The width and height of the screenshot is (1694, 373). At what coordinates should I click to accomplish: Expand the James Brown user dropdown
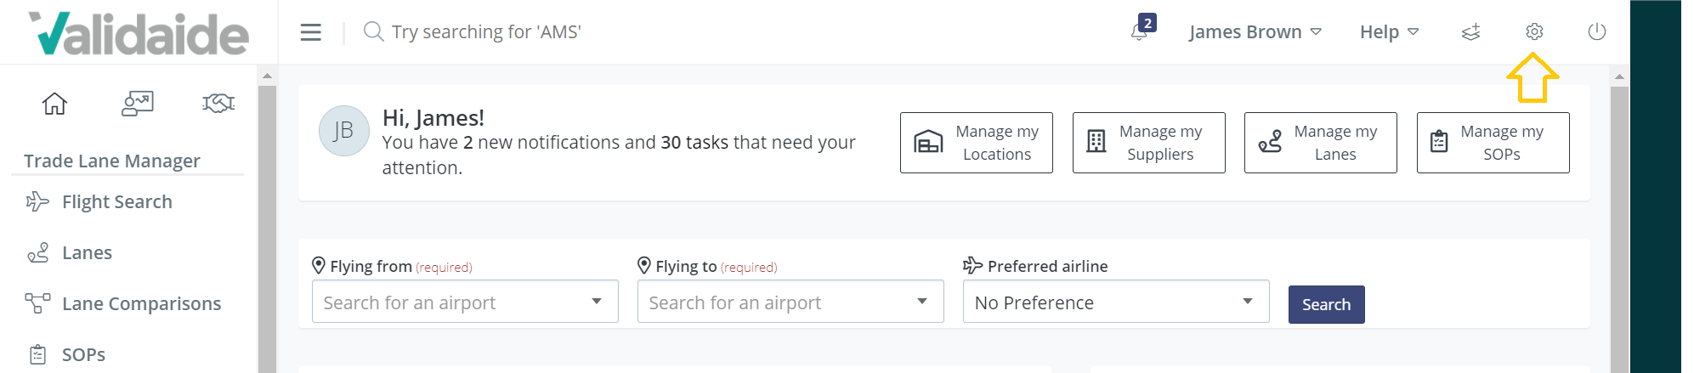[x=1255, y=32]
